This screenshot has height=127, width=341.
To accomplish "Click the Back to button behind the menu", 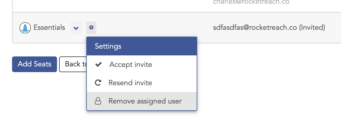I will [73, 64].
